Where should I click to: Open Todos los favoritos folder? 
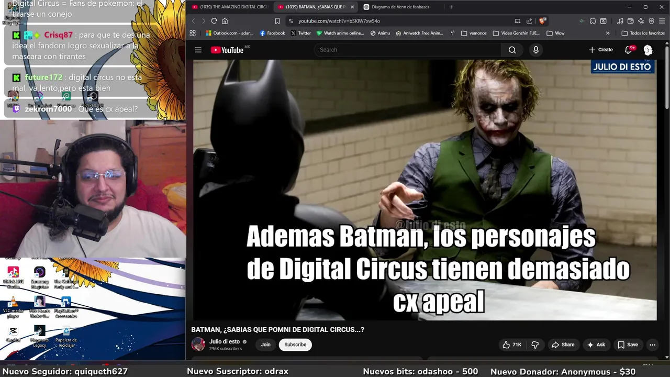pos(643,33)
